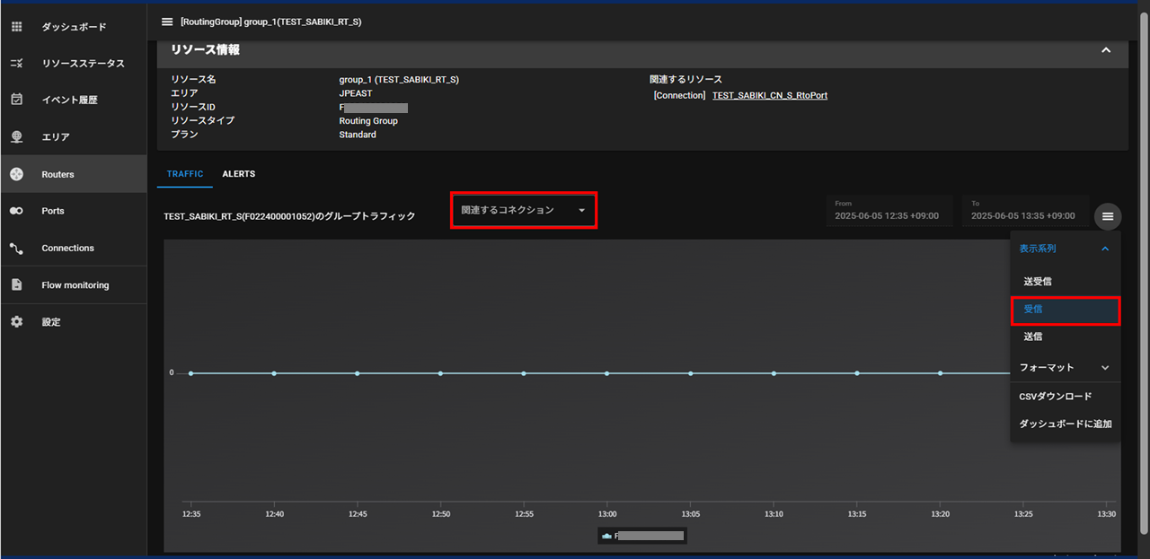1150x559 pixels.
Task: Toggle the series legend below the chart
Action: [642, 536]
